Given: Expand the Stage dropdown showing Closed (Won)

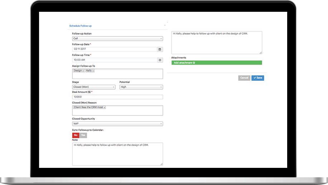Looking at the screenshot, I should point(93,87).
